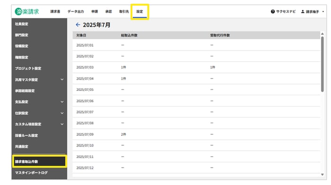331x185 pixels.
Task: Click the scrollbar up arrow
Action: coord(322,34)
